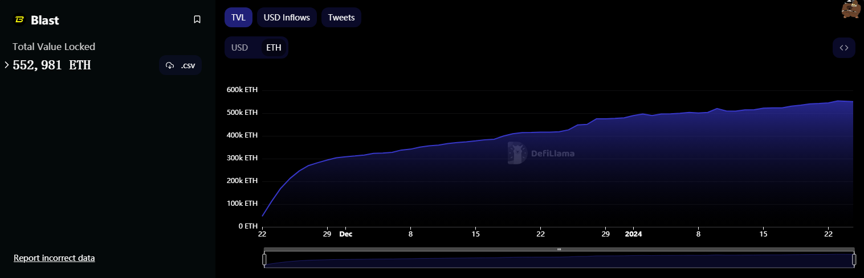Image resolution: width=864 pixels, height=278 pixels.
Task: Click the 300k ETH axis label
Action: [x=243, y=158]
